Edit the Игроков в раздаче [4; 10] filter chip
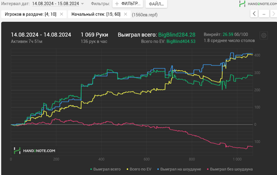The height and width of the screenshot is (175, 277). pos(30,14)
